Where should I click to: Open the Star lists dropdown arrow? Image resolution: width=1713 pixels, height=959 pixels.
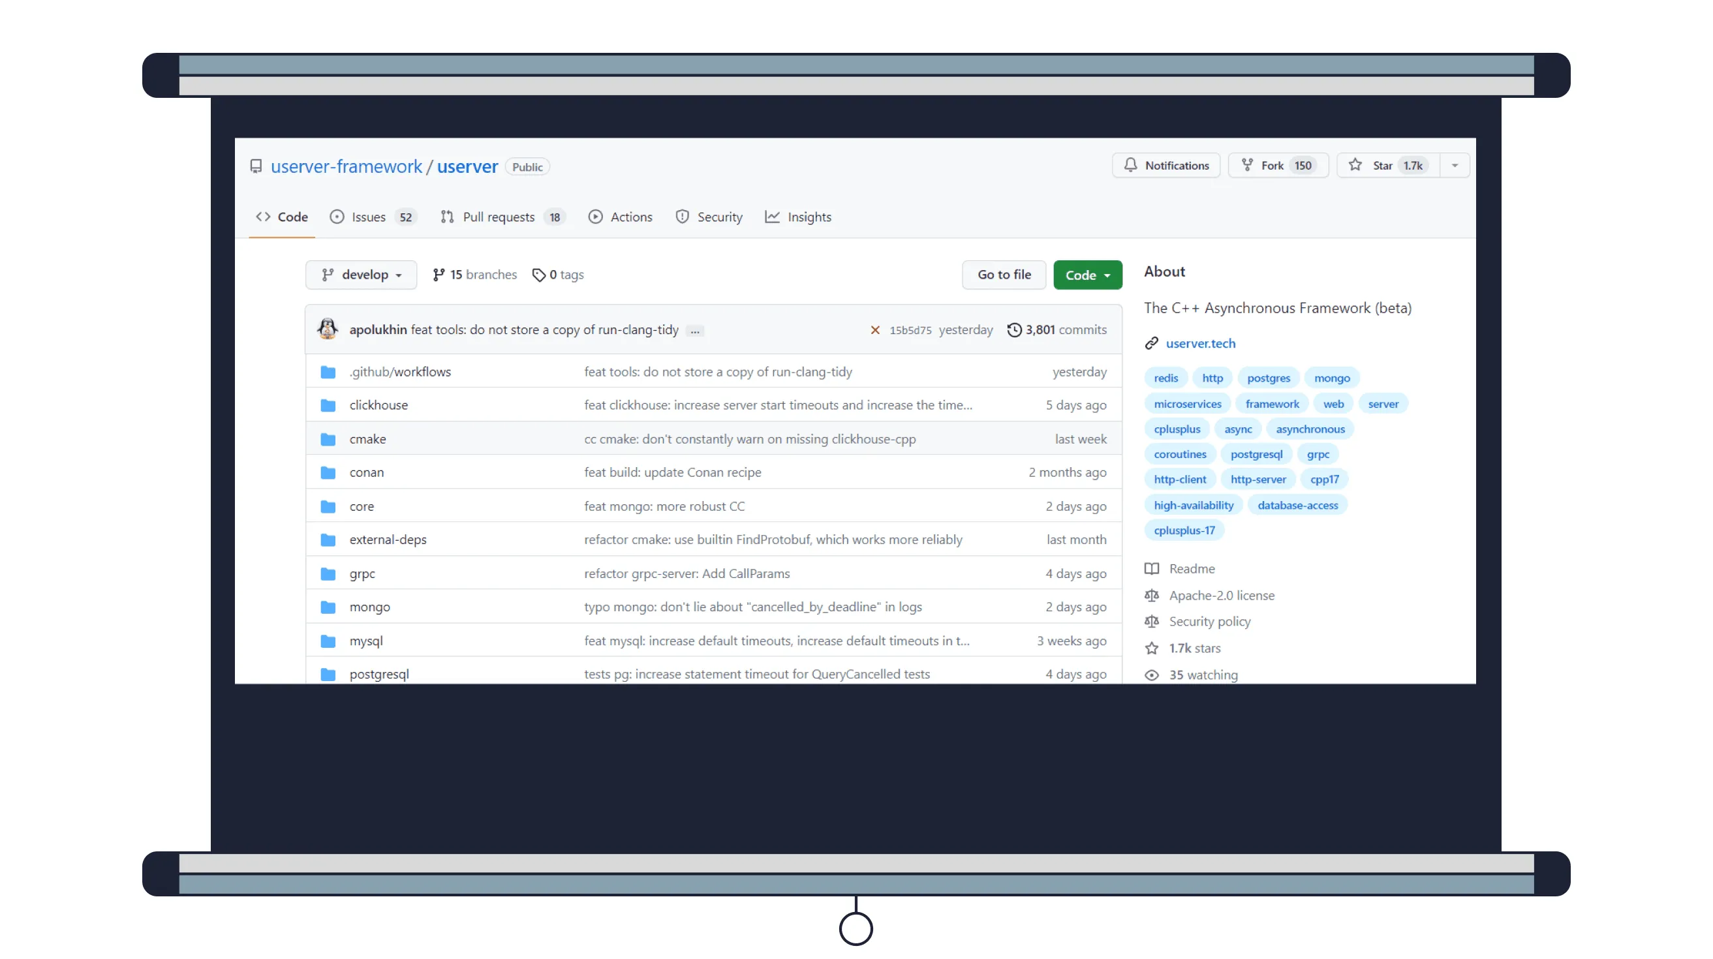click(x=1455, y=165)
